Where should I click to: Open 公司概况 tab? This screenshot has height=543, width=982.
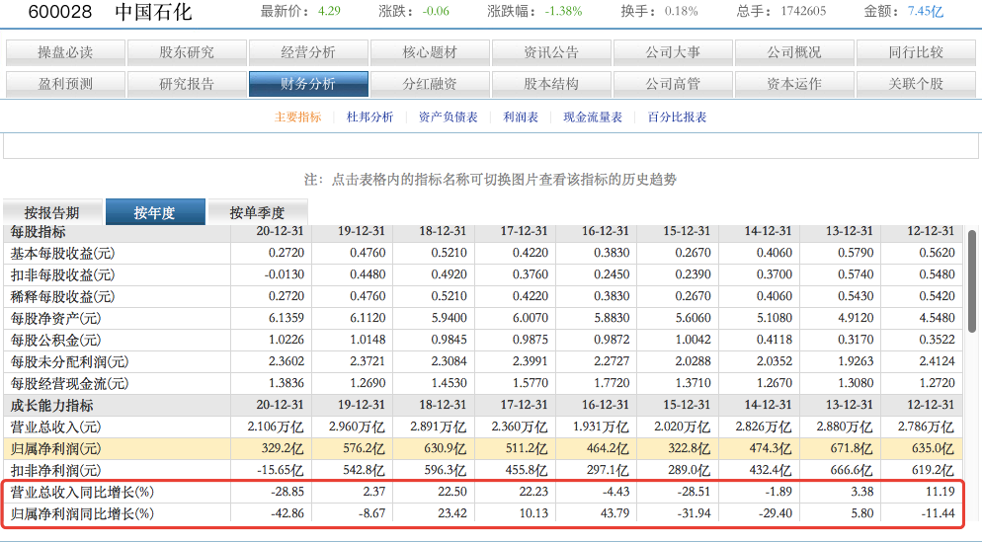[794, 52]
